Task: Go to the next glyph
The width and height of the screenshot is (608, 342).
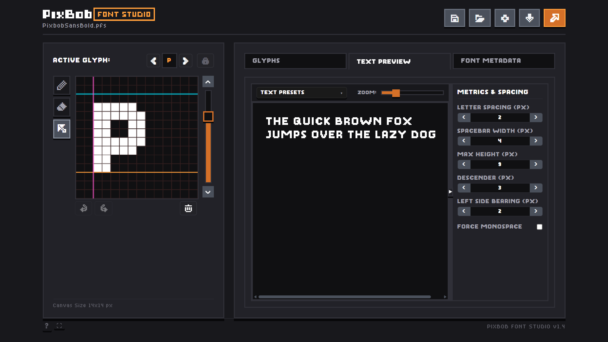Action: (186, 61)
